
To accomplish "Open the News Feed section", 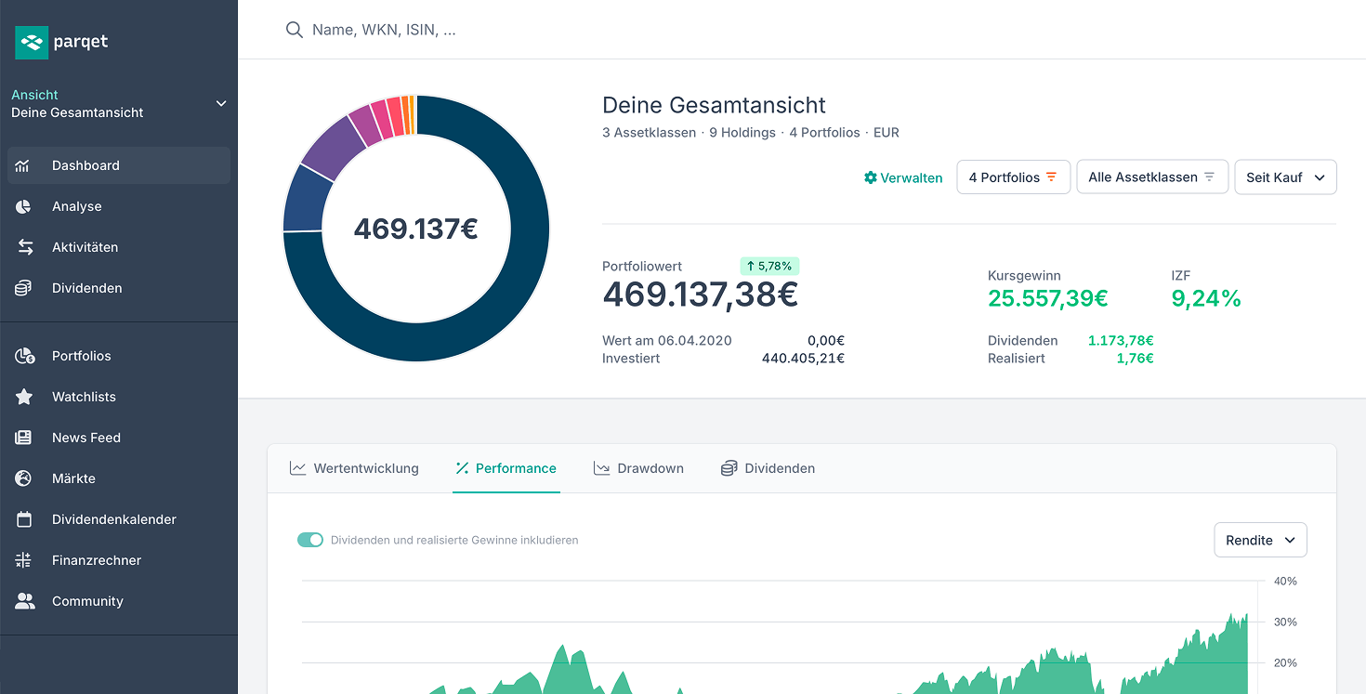I will pos(85,438).
